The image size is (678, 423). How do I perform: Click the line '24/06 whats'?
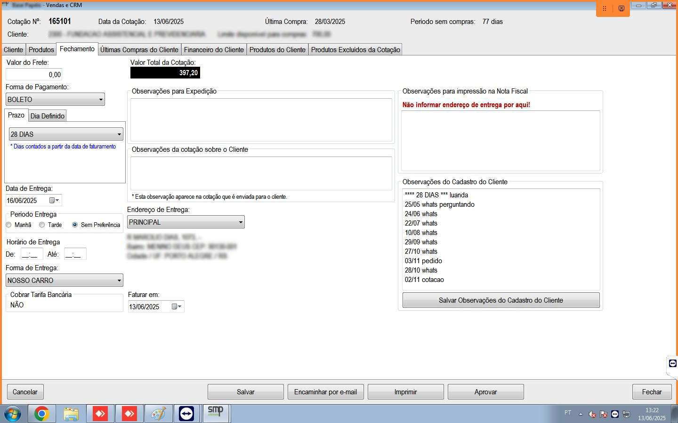pos(421,214)
